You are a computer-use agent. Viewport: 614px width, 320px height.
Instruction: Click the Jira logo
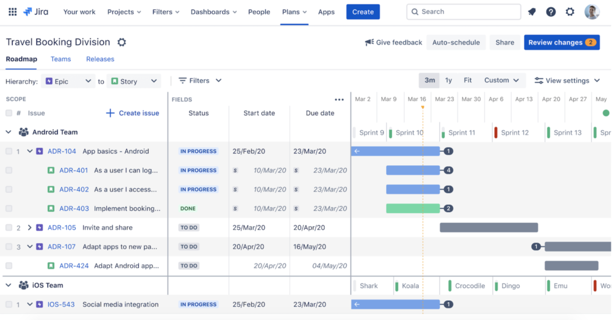35,12
